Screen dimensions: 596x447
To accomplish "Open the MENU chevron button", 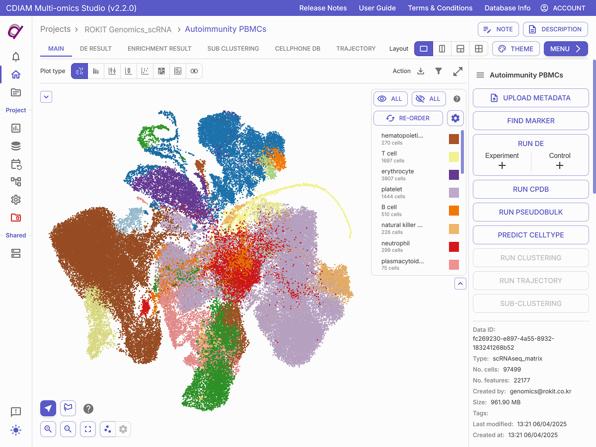I will [566, 49].
